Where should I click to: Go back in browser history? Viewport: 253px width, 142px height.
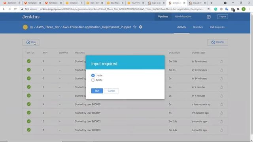pyautogui.click(x=4, y=9)
